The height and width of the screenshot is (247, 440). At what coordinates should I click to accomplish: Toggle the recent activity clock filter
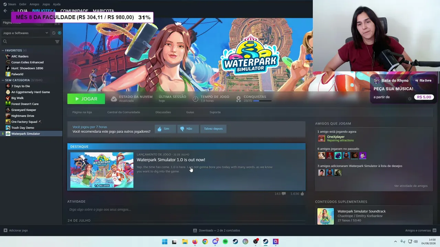pyautogui.click(x=54, y=33)
